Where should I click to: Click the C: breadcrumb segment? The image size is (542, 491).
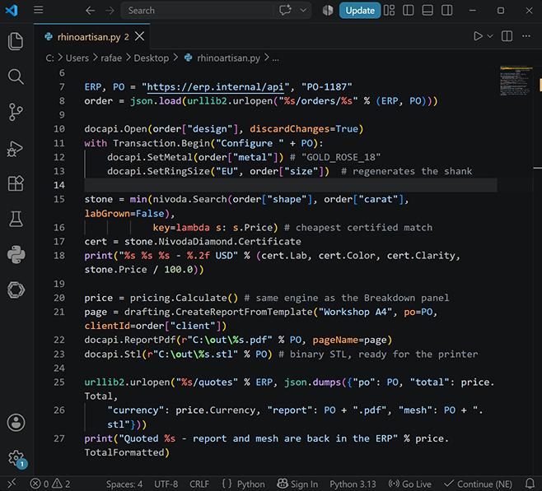tap(49, 58)
